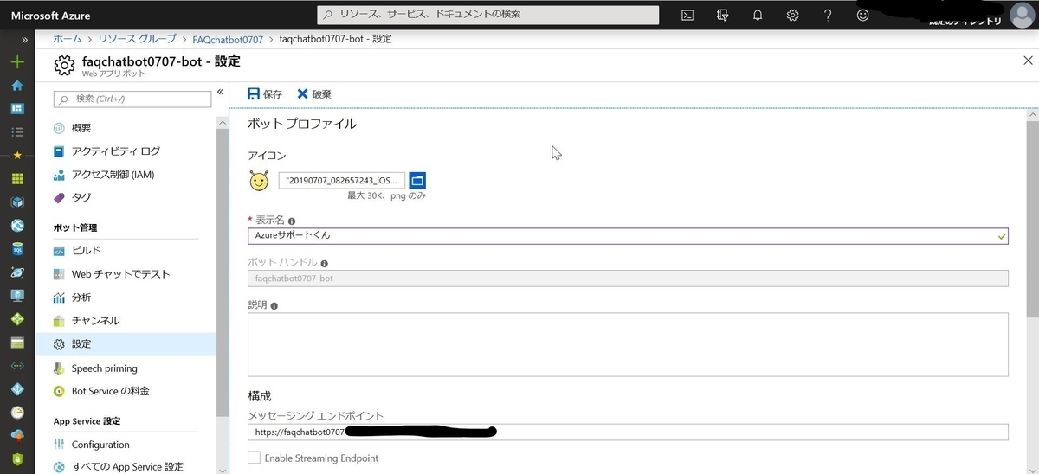Viewport: 1039px width, 474px height.
Task: Open Monitor gauge icon in left rail
Action: tap(17, 412)
